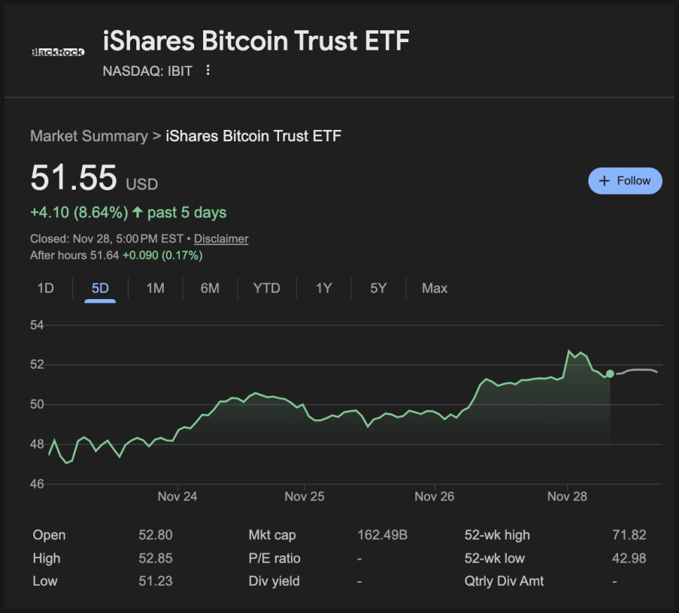Image resolution: width=679 pixels, height=613 pixels.
Task: Switch to the 6M chart view
Action: tap(209, 288)
